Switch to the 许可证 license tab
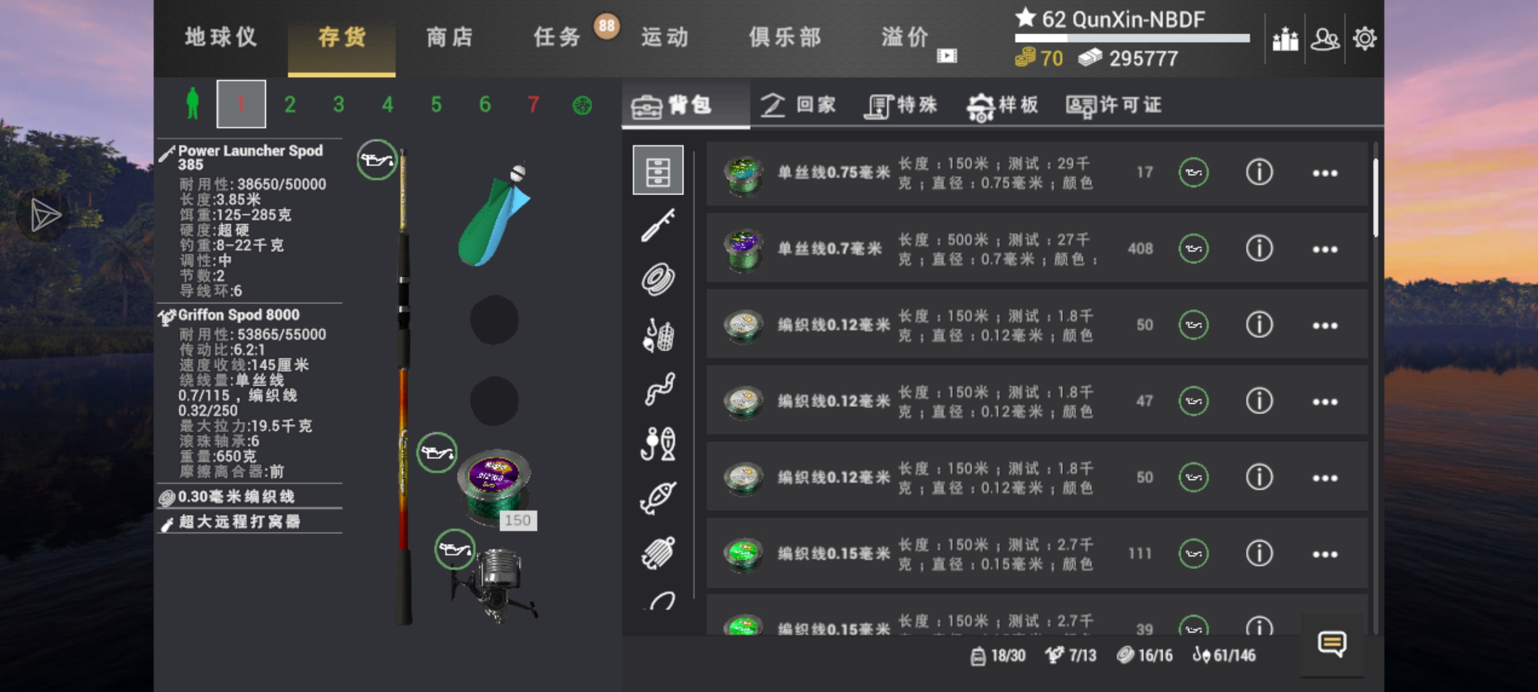 point(1113,106)
